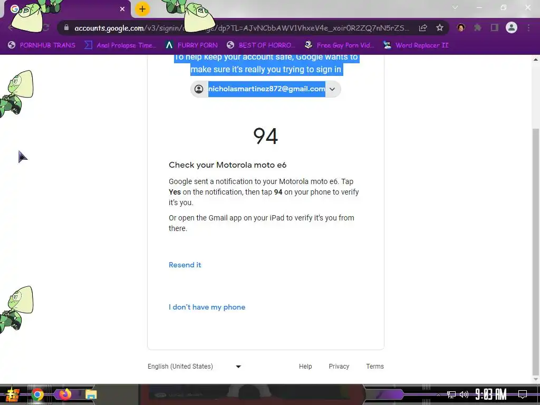Bookmark this page with the star icon
540x405 pixels.
[x=440, y=28]
